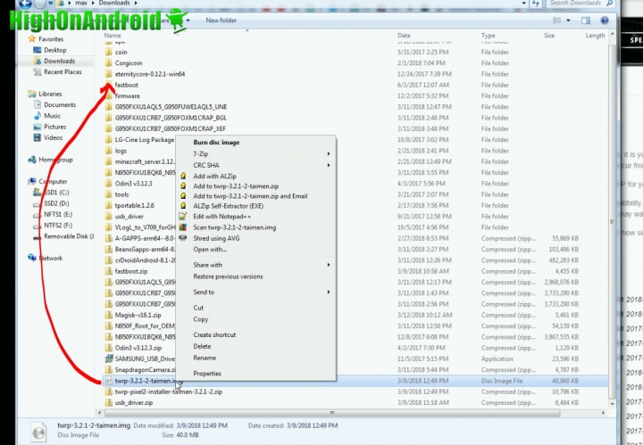Sort by the Name column header

(113, 36)
